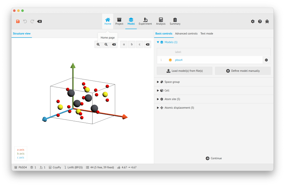This screenshot has width=285, height=186.
Task: Open the Project tab
Action: [x=119, y=21]
